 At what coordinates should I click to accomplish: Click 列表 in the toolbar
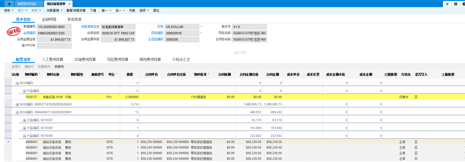132,10
